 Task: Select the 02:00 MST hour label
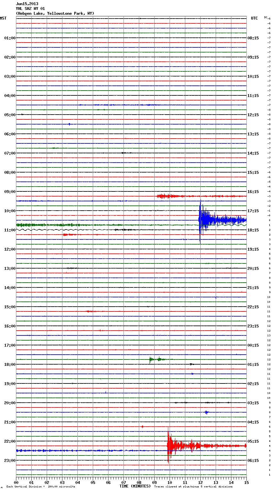coord(10,57)
